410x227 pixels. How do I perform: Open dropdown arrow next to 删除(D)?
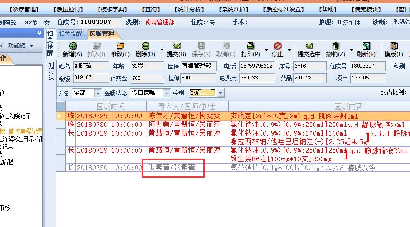click(x=162, y=49)
